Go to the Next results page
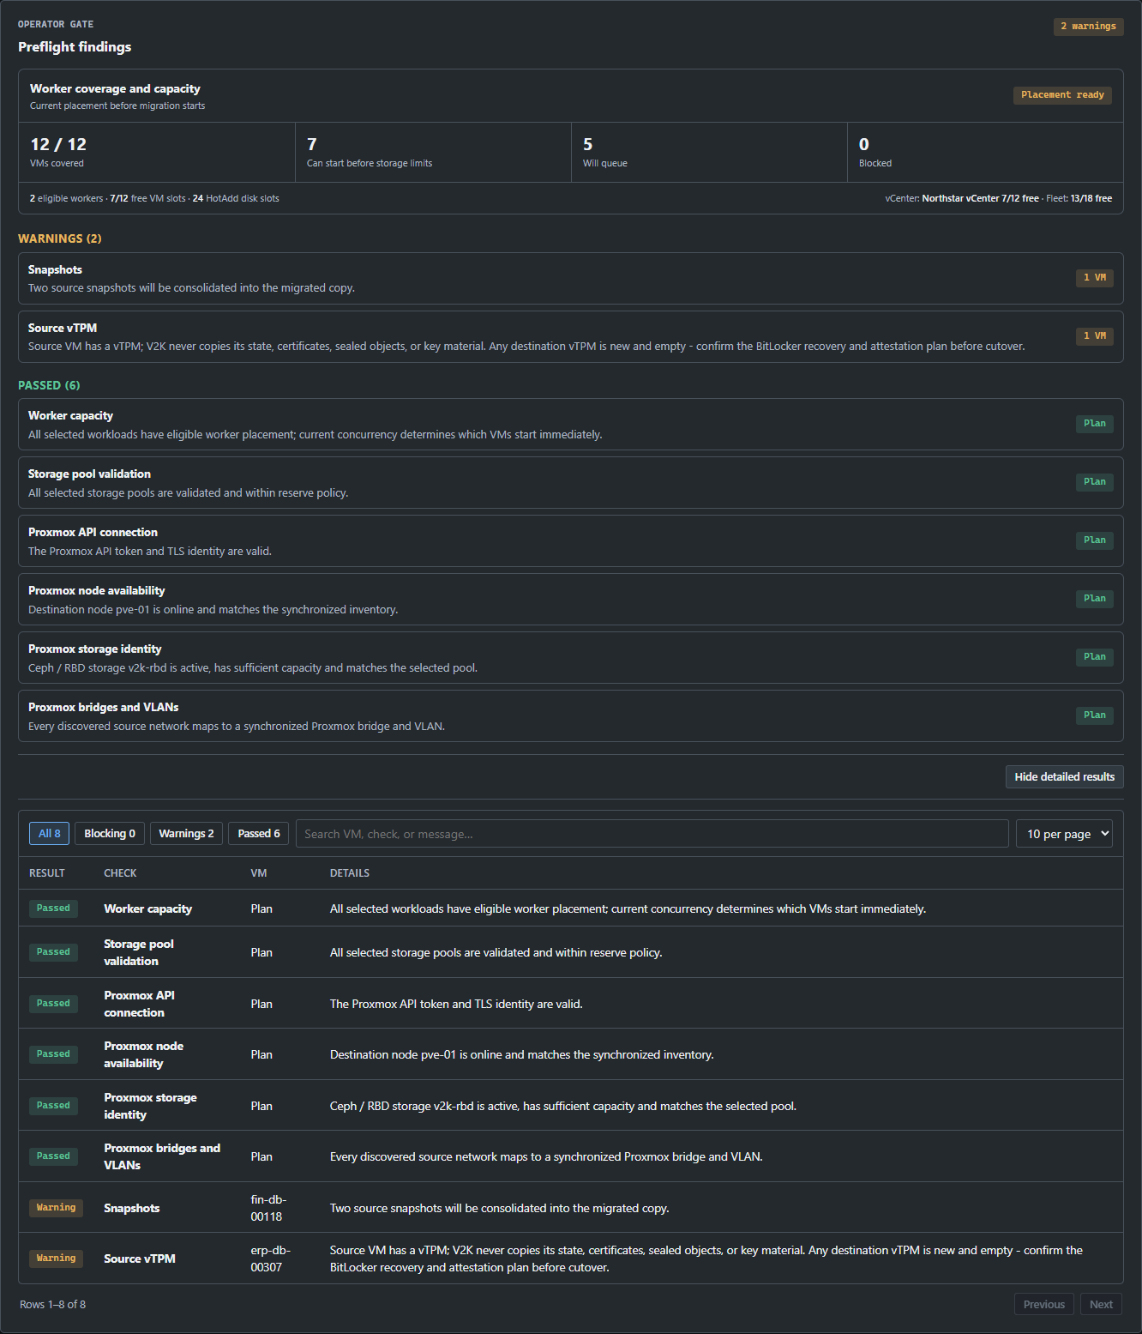The image size is (1142, 1334). click(x=1101, y=1304)
